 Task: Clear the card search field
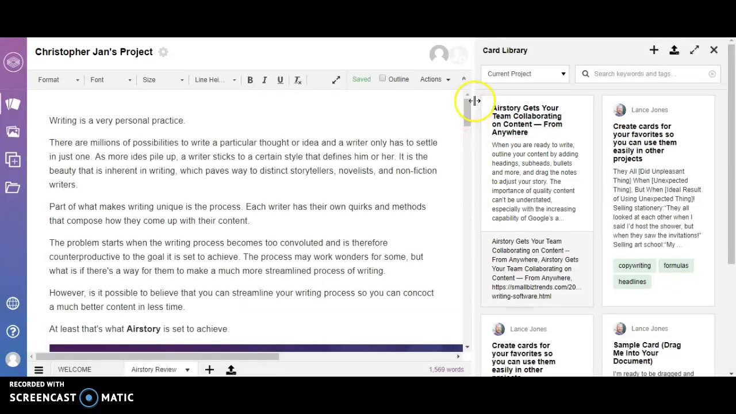(x=712, y=74)
